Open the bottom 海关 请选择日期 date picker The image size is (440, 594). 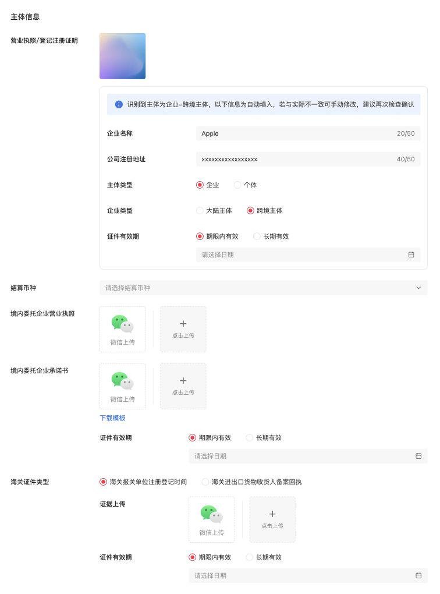pos(308,575)
